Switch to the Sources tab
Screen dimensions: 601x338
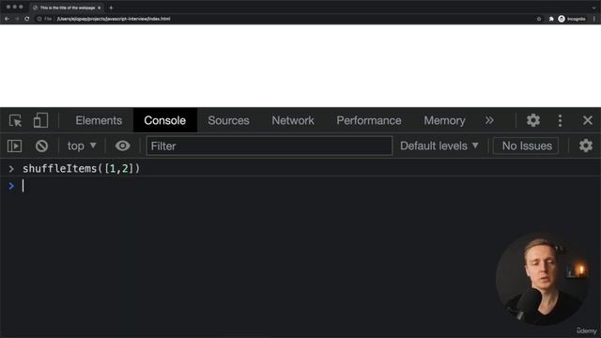[x=228, y=120]
